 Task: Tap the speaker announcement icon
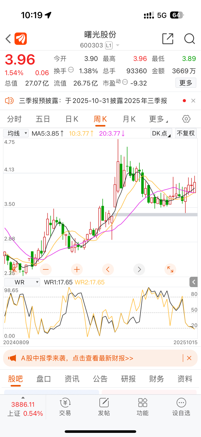click(x=9, y=101)
